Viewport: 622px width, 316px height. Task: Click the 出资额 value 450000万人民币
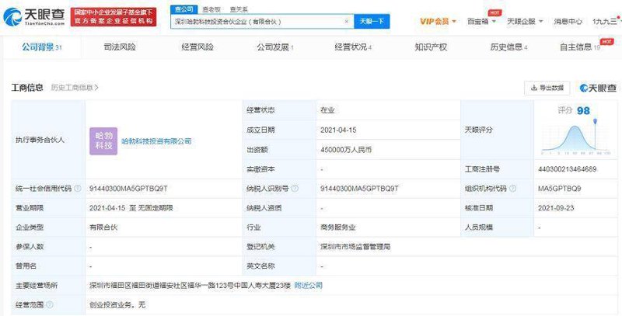click(346, 150)
